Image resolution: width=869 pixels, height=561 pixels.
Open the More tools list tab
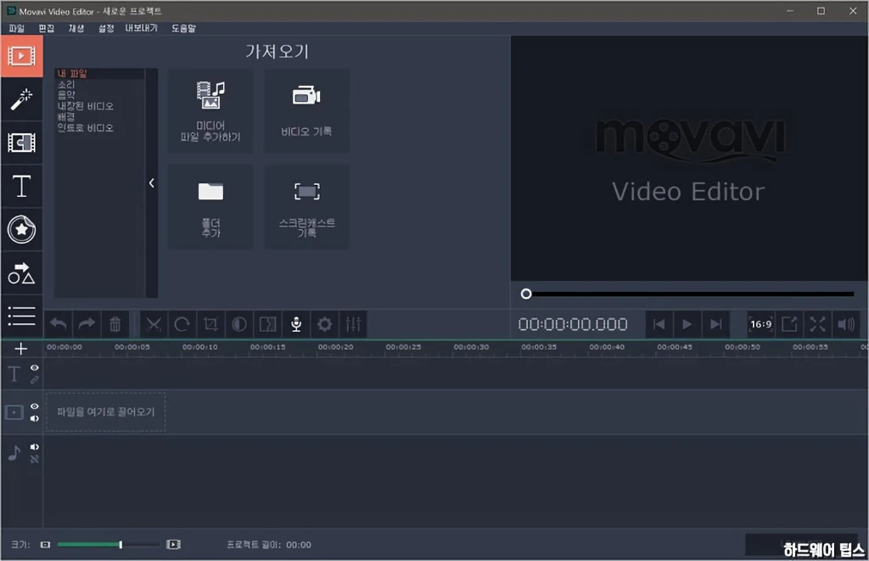(x=21, y=316)
